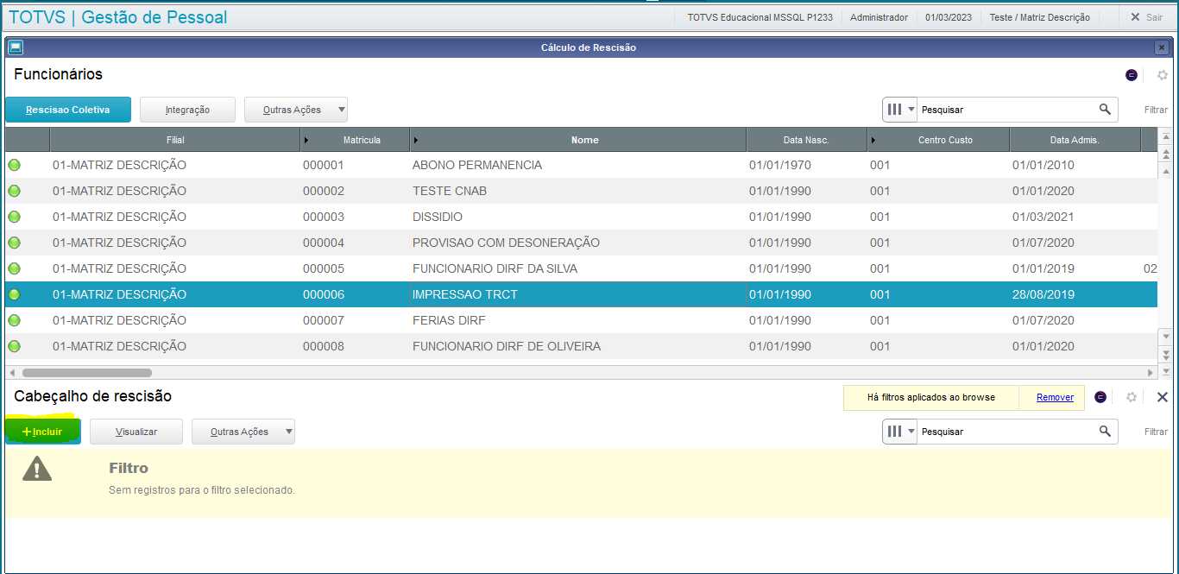The image size is (1179, 574).
Task: Select the FUNCIONARIO DIRF DE OLIVEIRA name cell
Action: pos(577,346)
